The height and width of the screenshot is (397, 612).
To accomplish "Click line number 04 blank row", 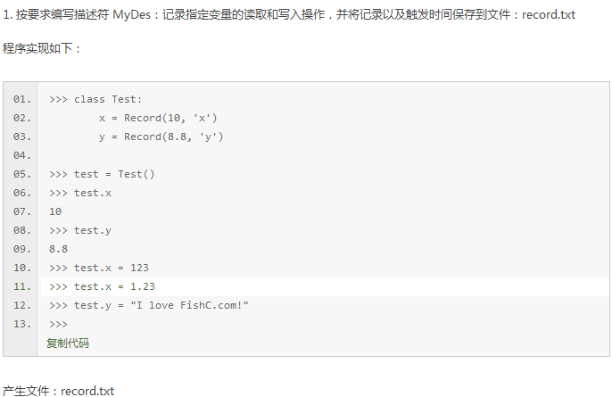I will [x=21, y=155].
